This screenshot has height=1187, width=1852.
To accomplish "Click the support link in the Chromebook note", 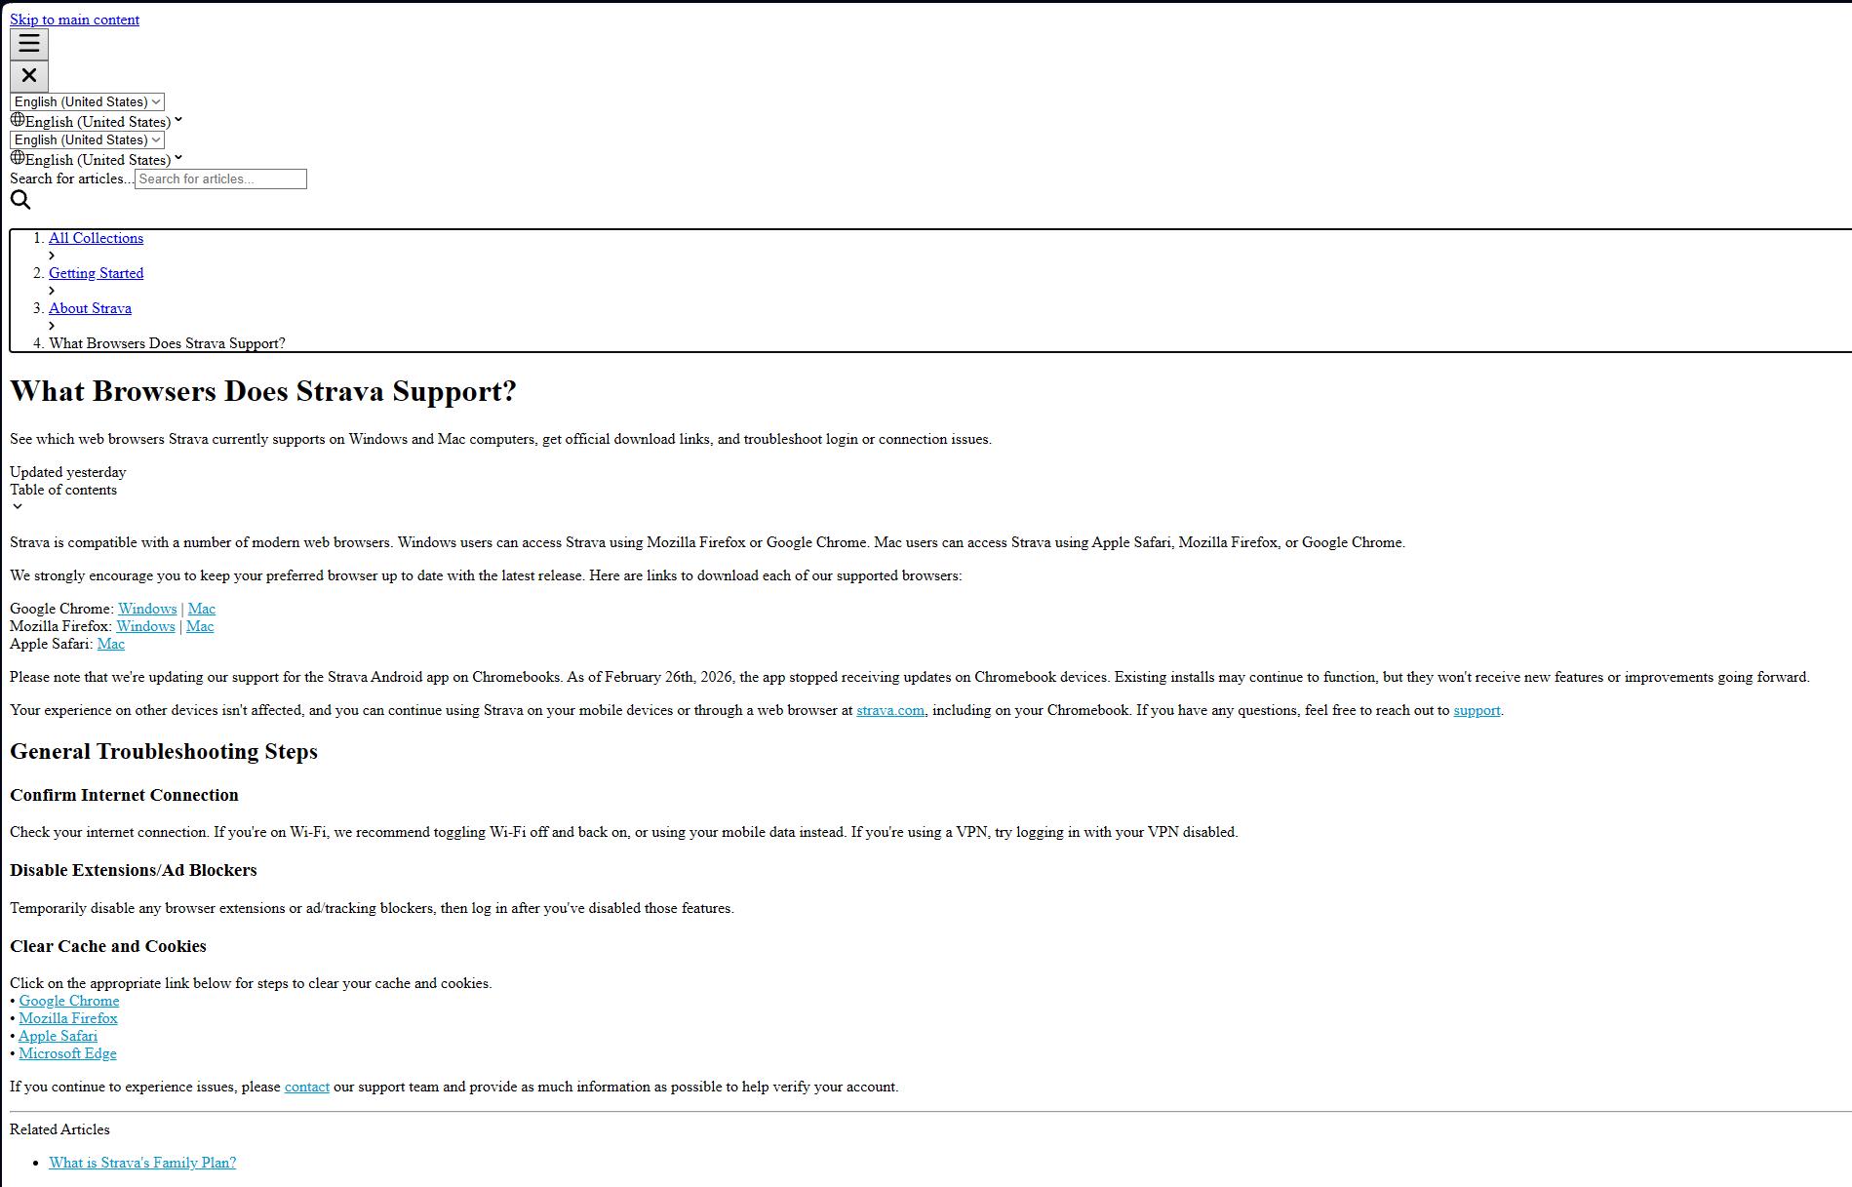I will click(1477, 710).
